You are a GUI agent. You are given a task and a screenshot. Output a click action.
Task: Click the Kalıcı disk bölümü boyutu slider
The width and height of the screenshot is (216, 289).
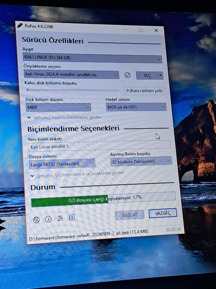click(73, 90)
